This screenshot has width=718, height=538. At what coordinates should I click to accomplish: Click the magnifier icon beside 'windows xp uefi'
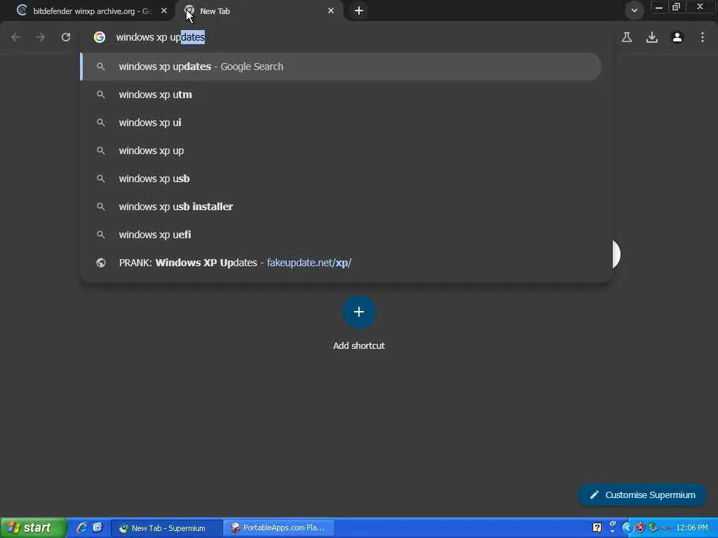[x=101, y=235]
